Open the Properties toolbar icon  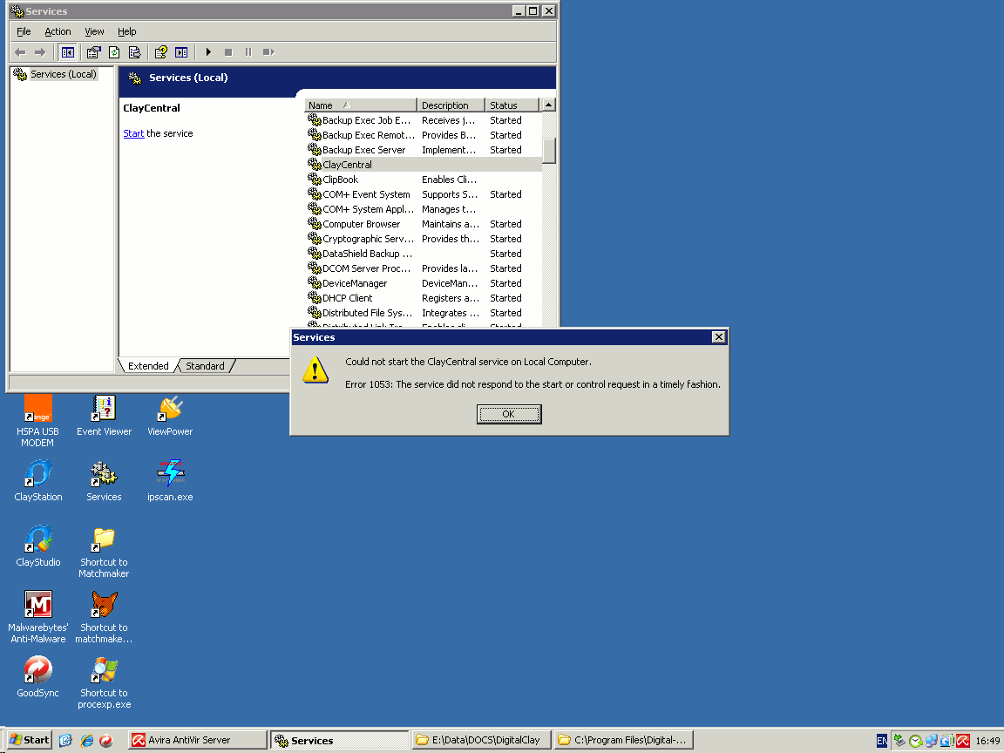pyautogui.click(x=93, y=52)
